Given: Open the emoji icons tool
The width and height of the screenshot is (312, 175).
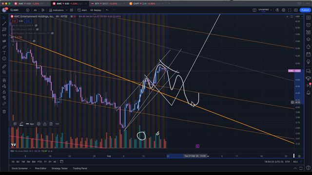Looking at the screenshot, I should 4,58.
